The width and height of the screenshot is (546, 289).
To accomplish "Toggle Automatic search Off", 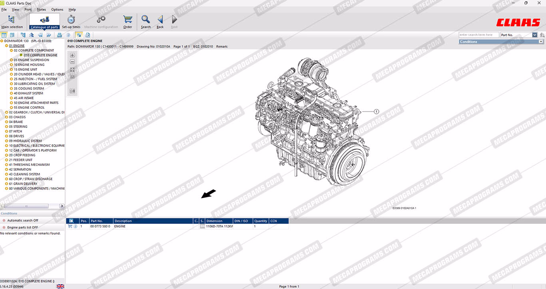I will tap(23, 220).
